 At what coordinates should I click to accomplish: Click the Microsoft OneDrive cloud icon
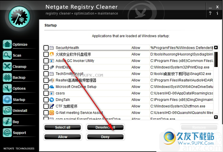(52, 87)
